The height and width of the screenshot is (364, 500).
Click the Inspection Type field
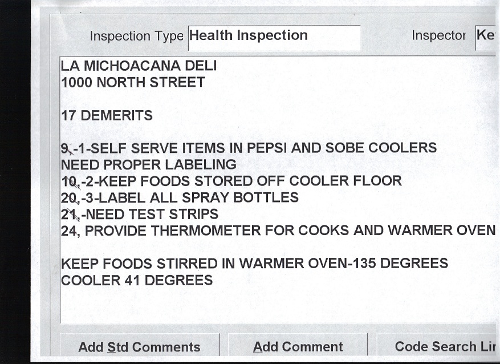(274, 38)
